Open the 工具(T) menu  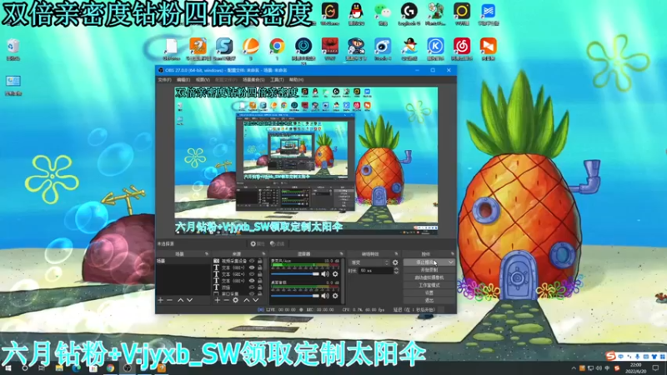tap(277, 80)
